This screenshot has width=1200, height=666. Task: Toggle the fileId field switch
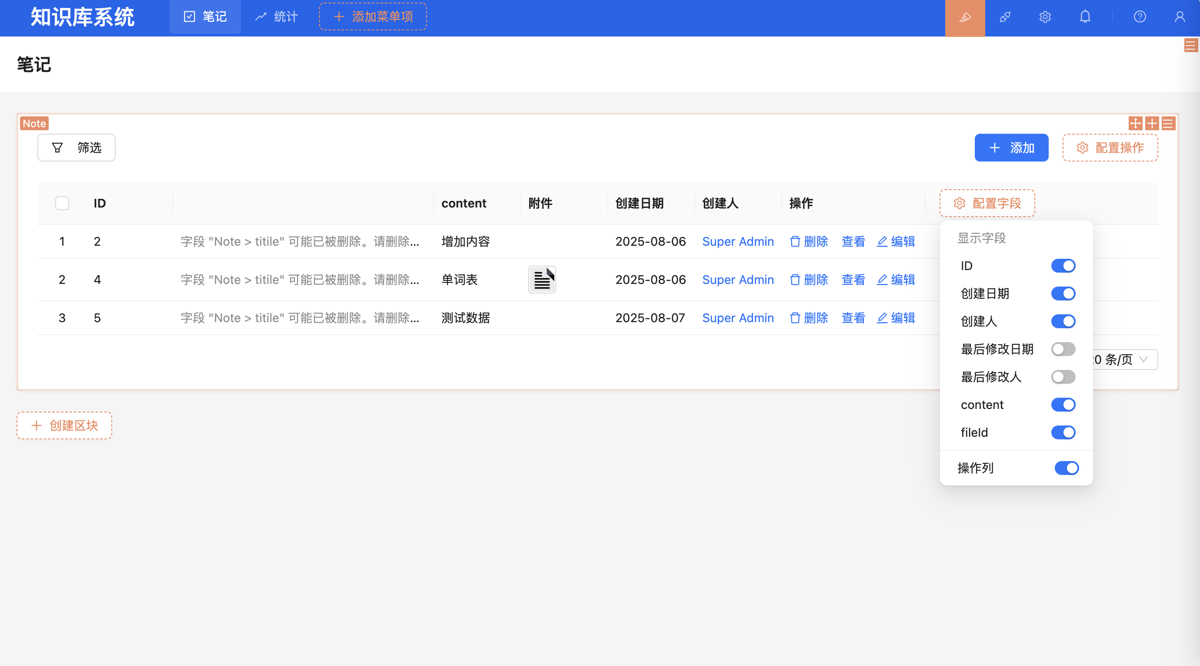(1063, 432)
